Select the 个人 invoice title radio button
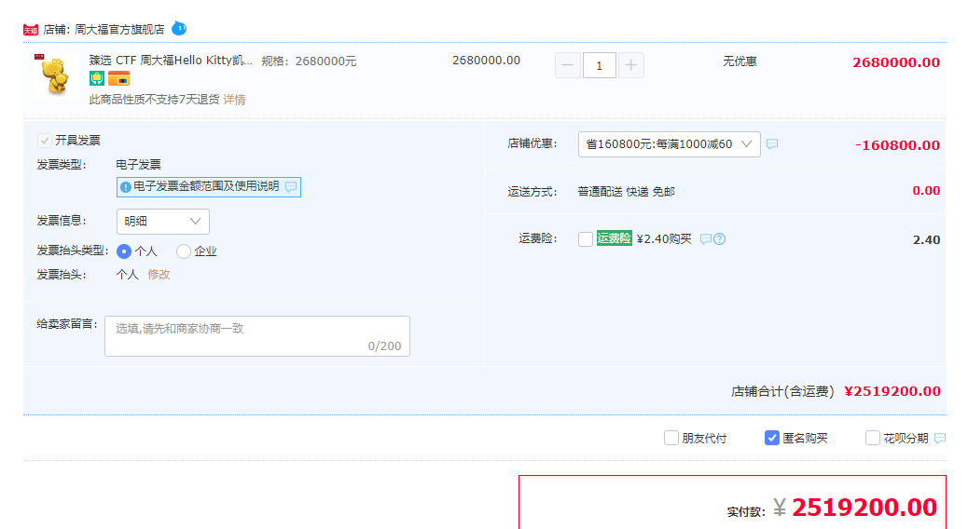This screenshot has height=529, width=968. pyautogui.click(x=124, y=251)
